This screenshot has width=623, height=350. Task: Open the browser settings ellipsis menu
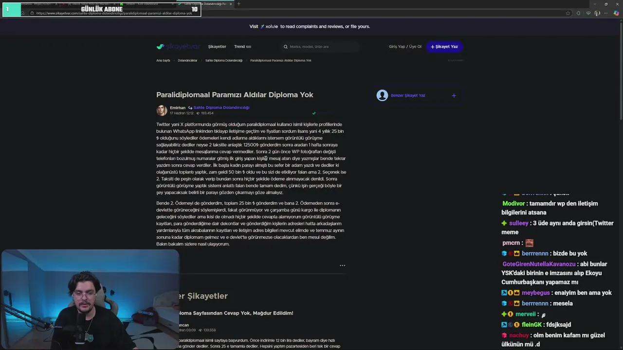click(x=606, y=13)
